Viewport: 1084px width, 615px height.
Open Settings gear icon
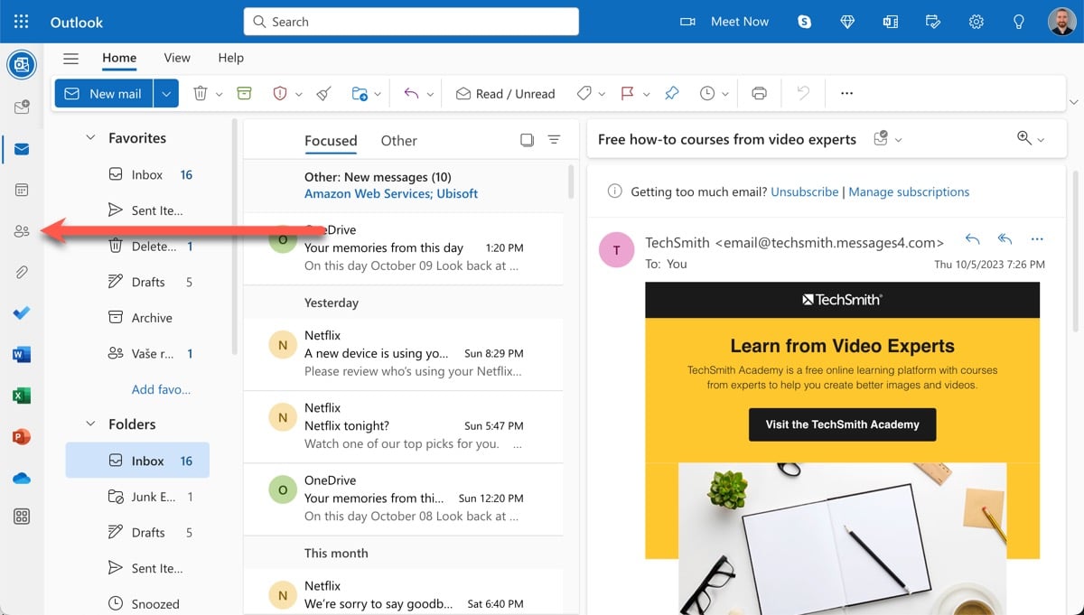pyautogui.click(x=977, y=22)
